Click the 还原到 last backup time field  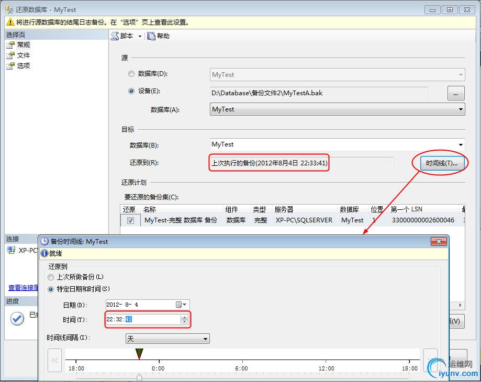[x=301, y=163]
